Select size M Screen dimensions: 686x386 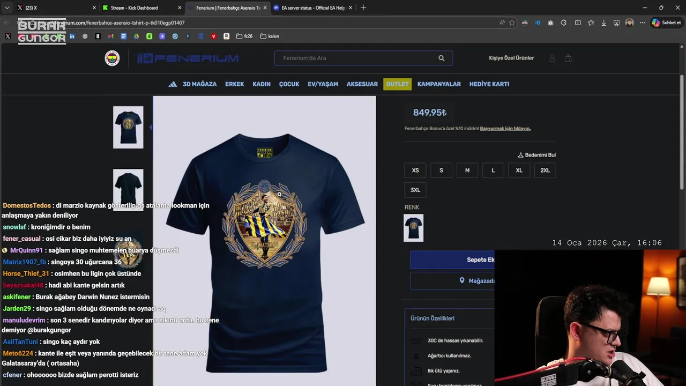coord(467,170)
